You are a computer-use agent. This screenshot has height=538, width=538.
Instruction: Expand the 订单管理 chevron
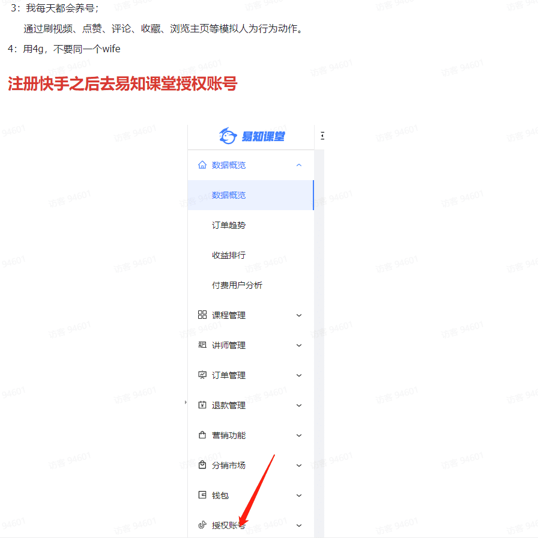coord(299,375)
